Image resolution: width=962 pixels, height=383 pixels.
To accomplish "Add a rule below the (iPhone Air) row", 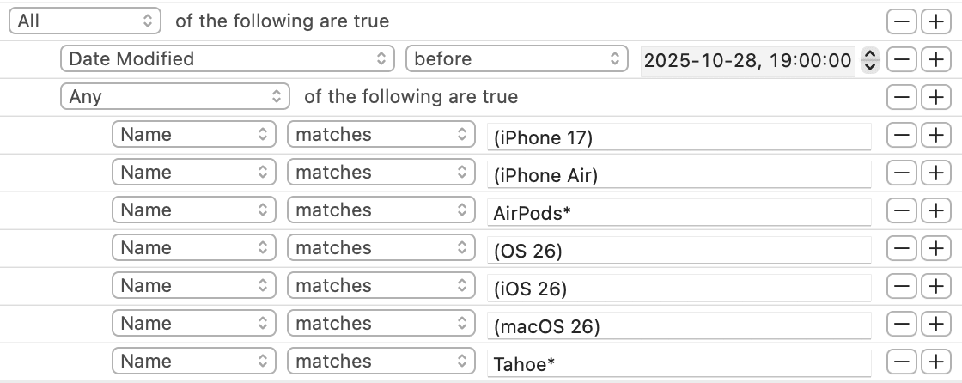I will (935, 173).
